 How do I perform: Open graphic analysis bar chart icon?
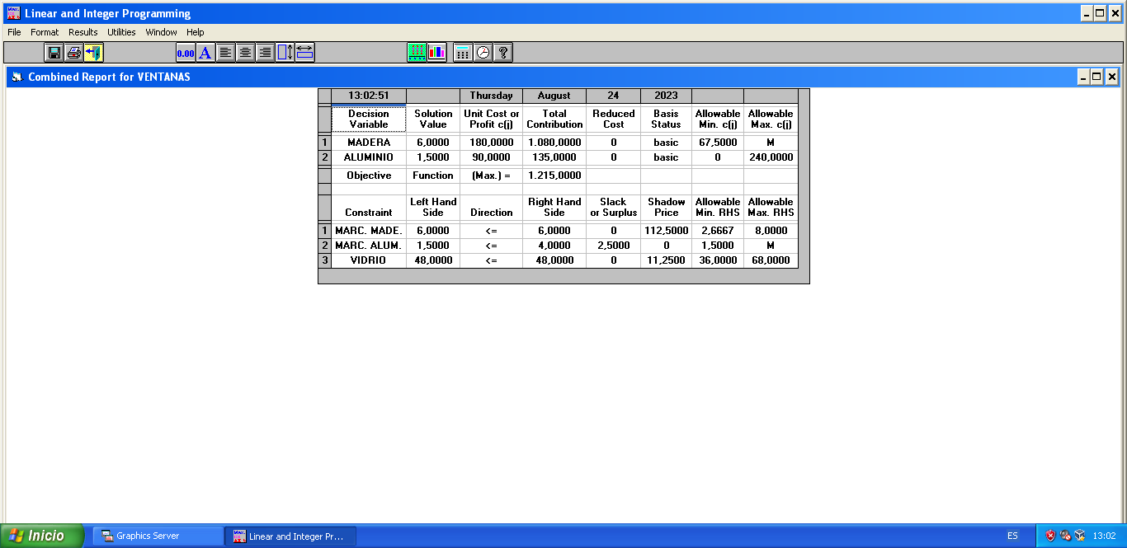click(x=437, y=51)
